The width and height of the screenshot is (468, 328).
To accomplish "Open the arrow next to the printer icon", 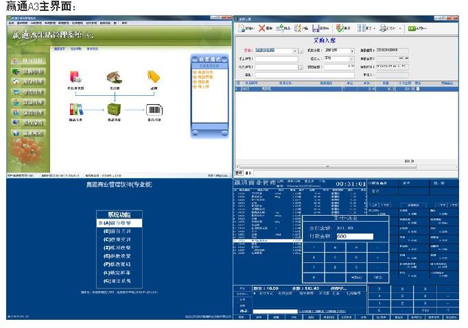I will click(x=400, y=29).
